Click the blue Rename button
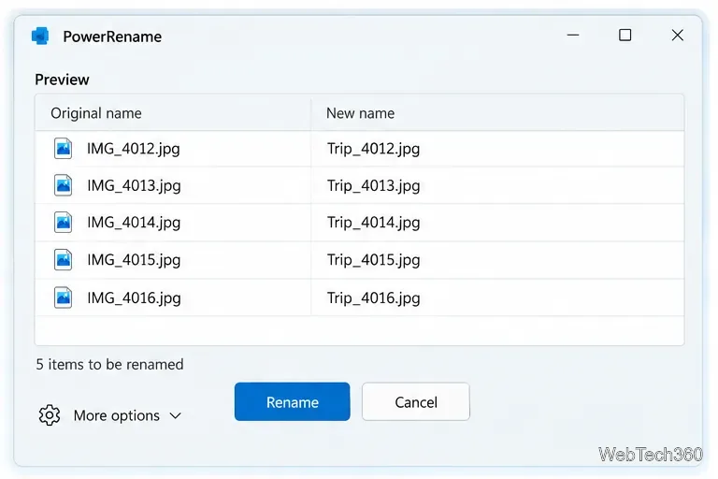This screenshot has width=718, height=479. point(292,401)
